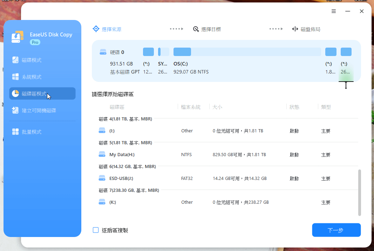Click the 選擇來源 target icon
The width and height of the screenshot is (374, 251).
pyautogui.click(x=96, y=29)
